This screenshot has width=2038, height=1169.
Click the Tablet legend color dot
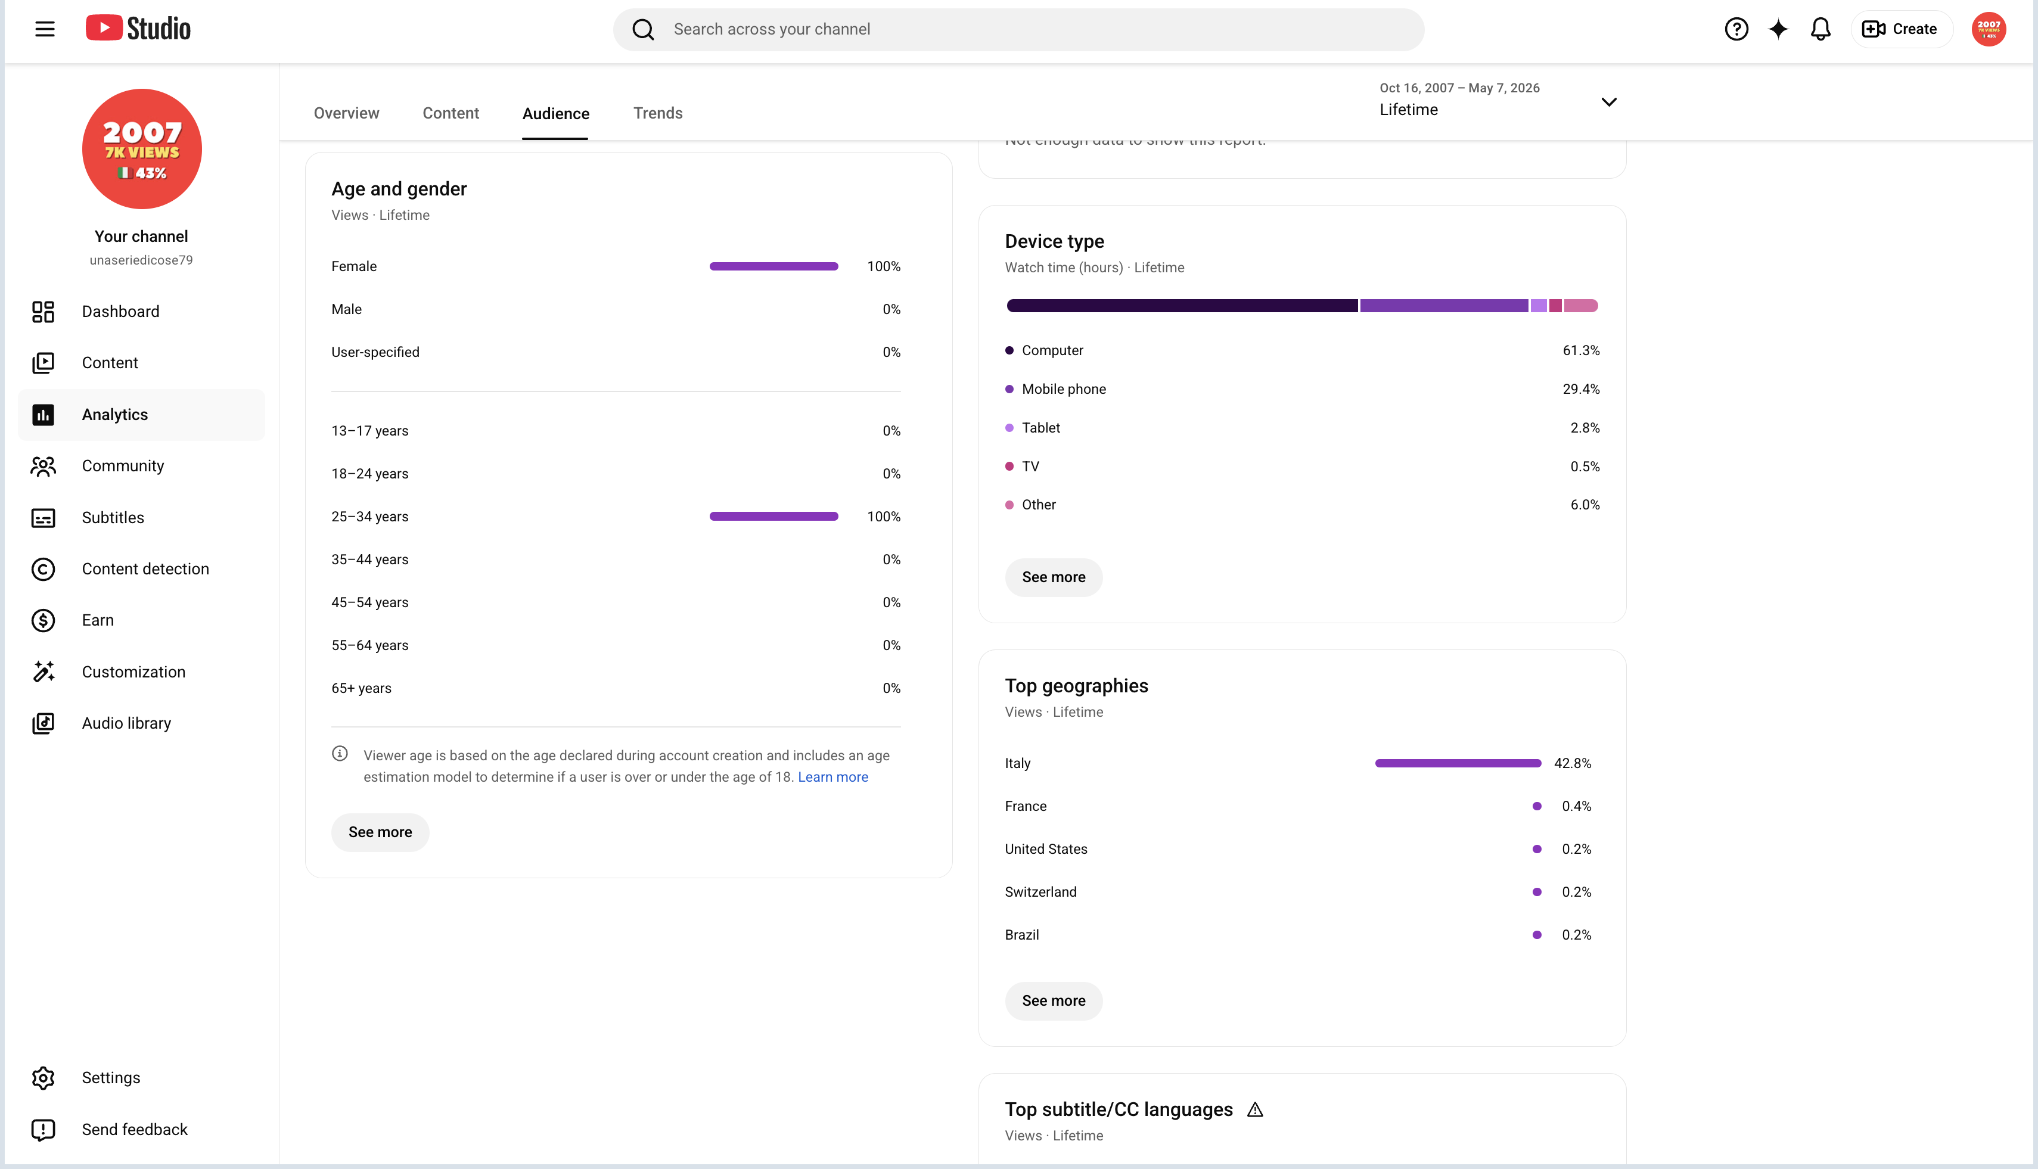pyautogui.click(x=1009, y=428)
